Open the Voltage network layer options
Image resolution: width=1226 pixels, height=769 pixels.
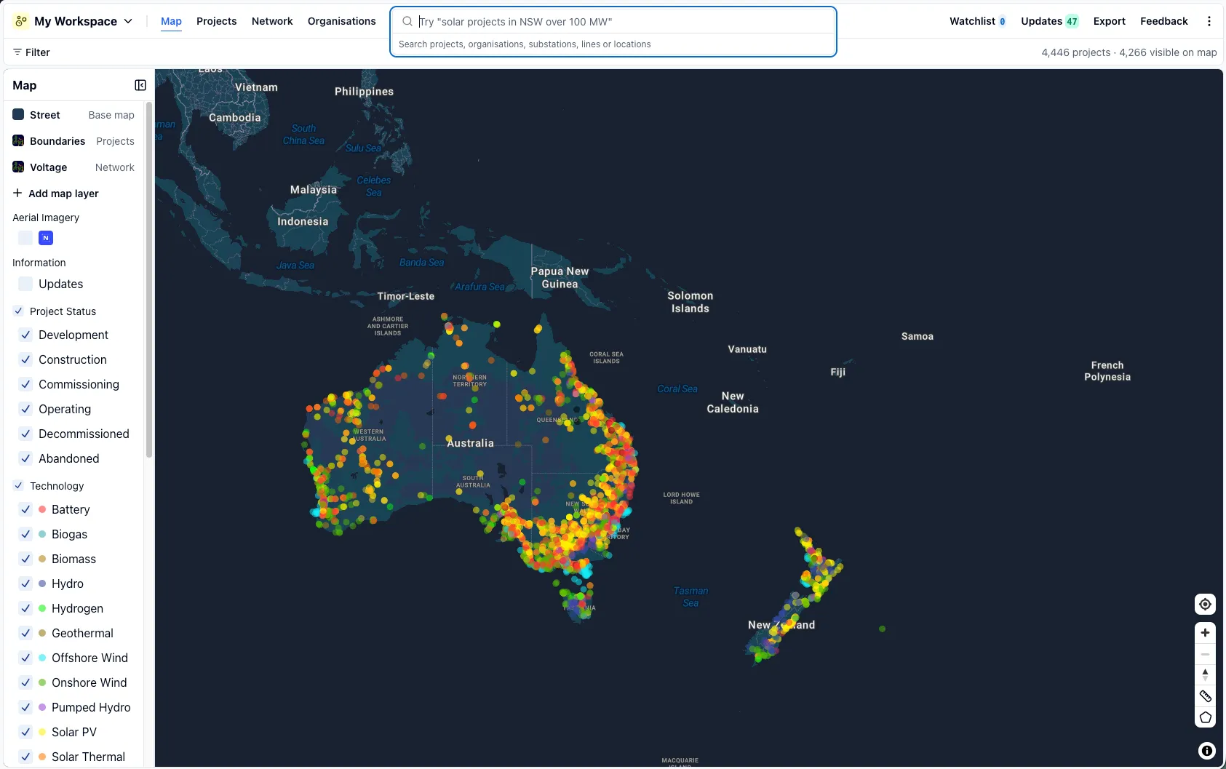click(x=73, y=167)
